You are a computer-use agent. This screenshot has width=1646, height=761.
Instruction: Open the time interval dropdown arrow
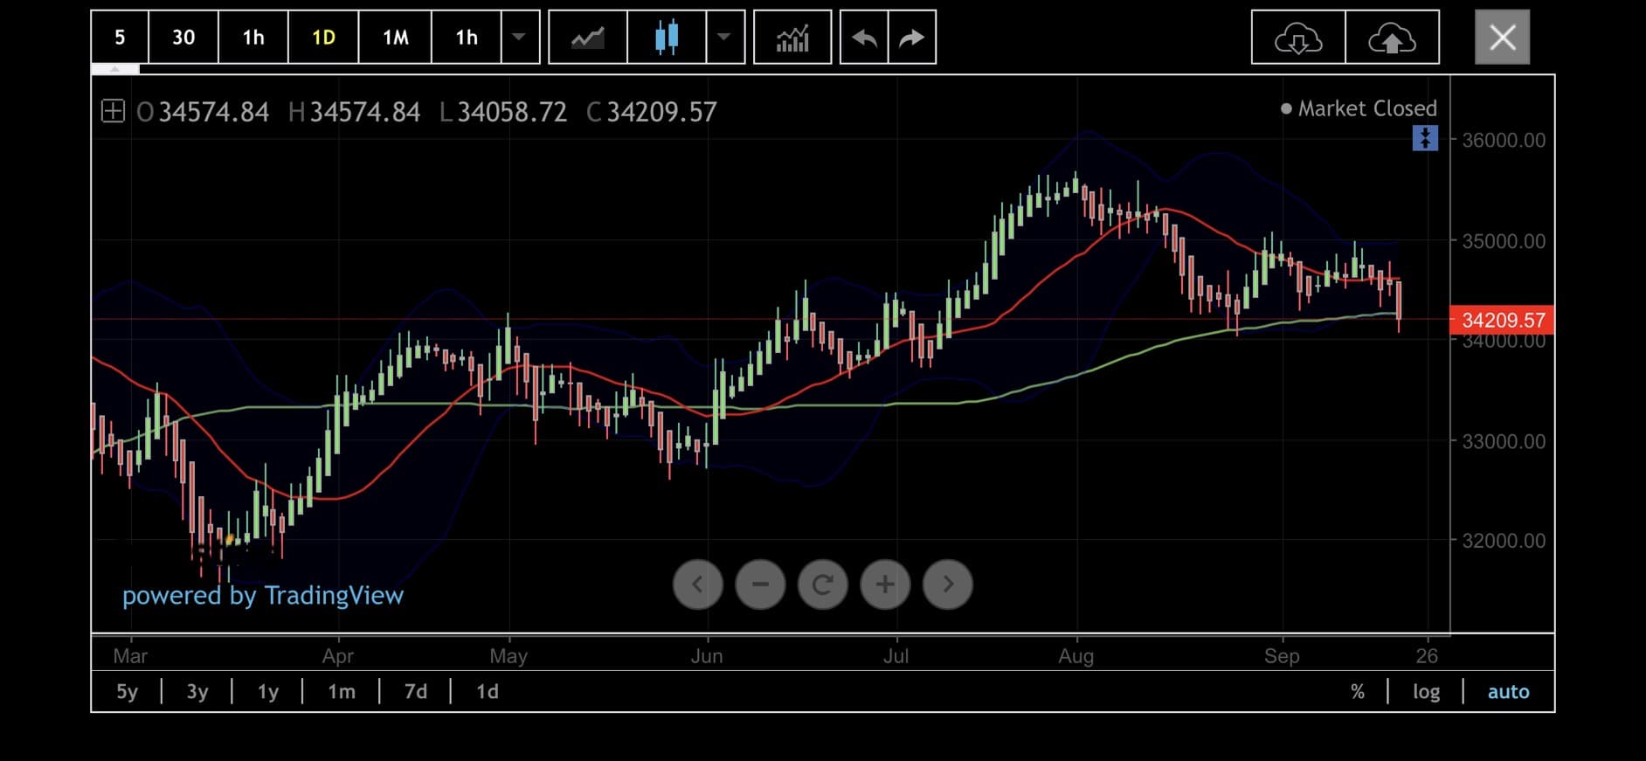point(519,38)
